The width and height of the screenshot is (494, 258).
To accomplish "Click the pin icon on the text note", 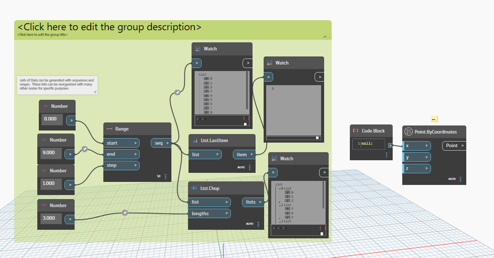I will (95, 92).
